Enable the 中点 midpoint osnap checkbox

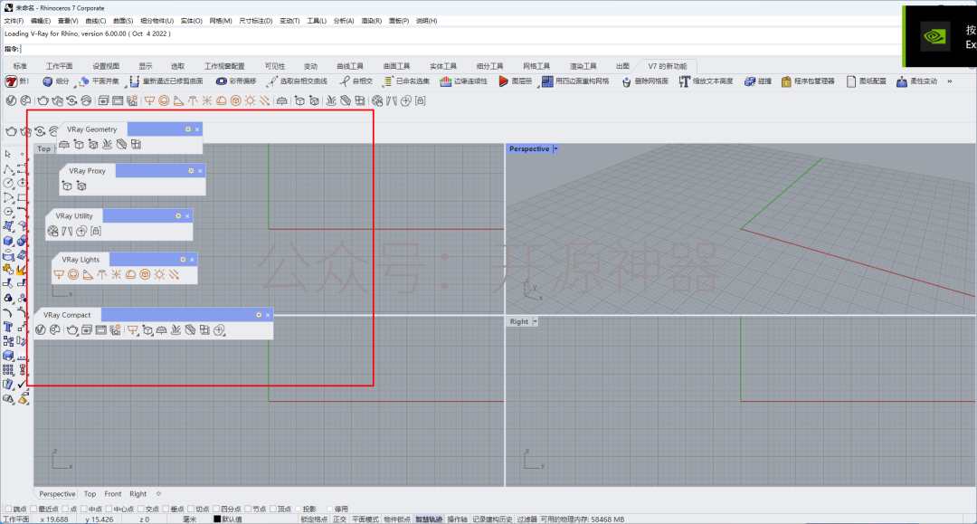[x=83, y=509]
